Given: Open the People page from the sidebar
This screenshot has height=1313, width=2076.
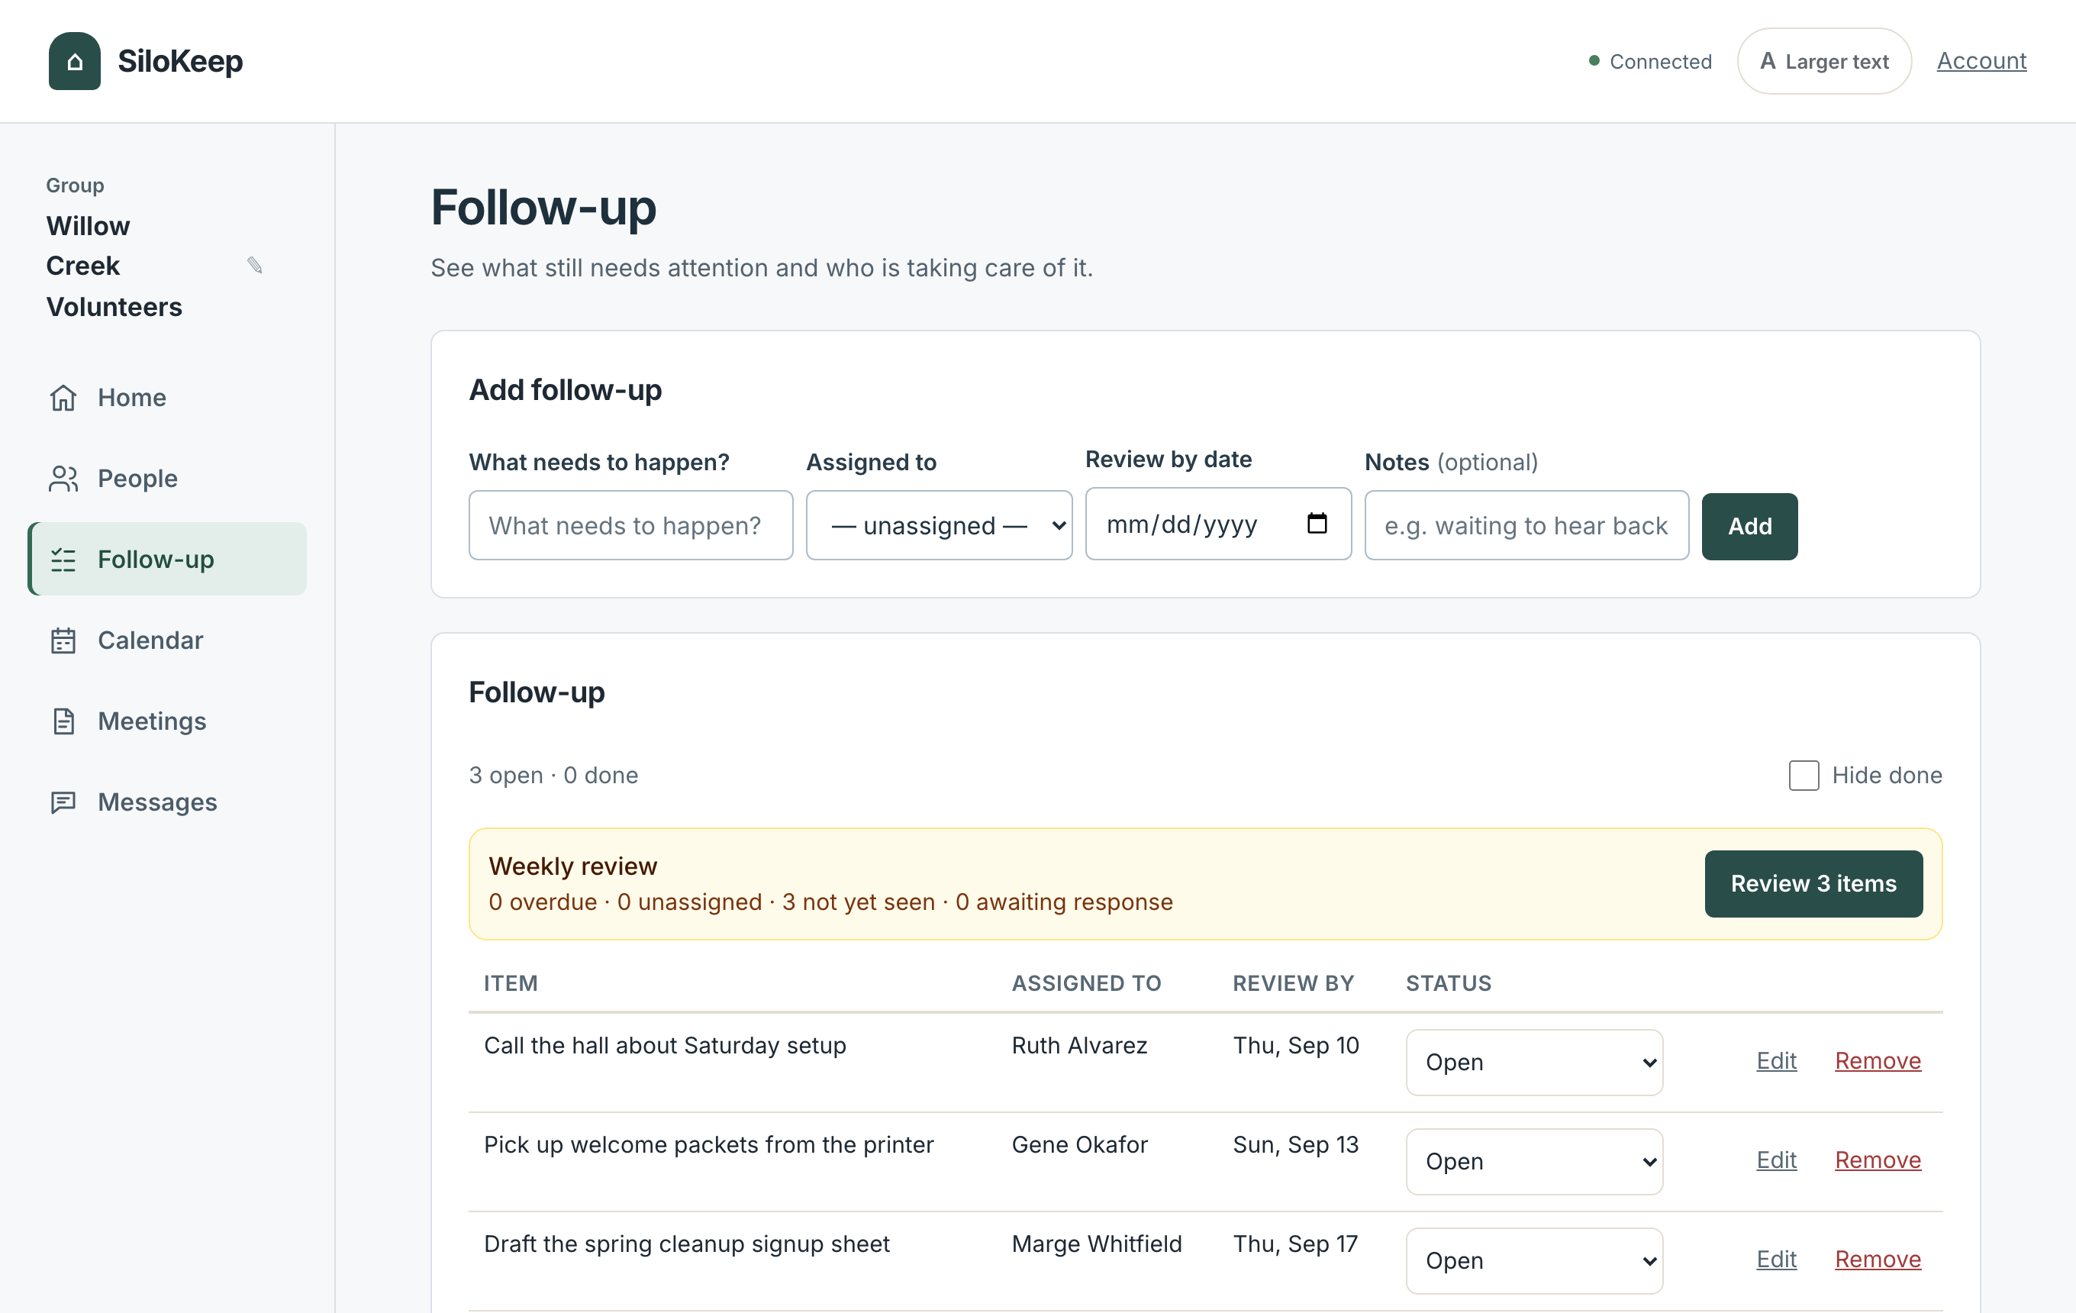Looking at the screenshot, I should click(x=167, y=479).
